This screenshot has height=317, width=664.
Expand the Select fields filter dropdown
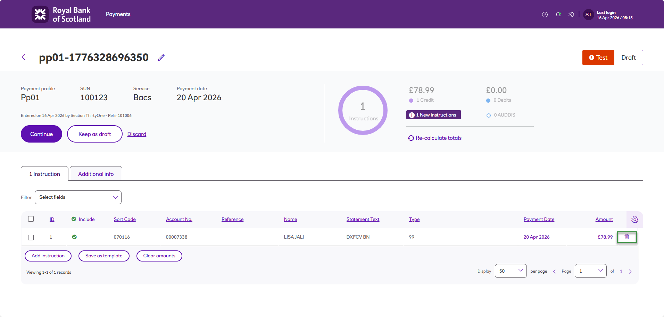[78, 197]
